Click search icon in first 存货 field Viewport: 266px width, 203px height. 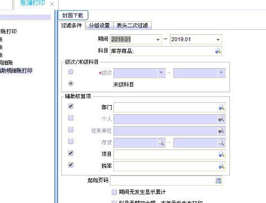[161, 143]
